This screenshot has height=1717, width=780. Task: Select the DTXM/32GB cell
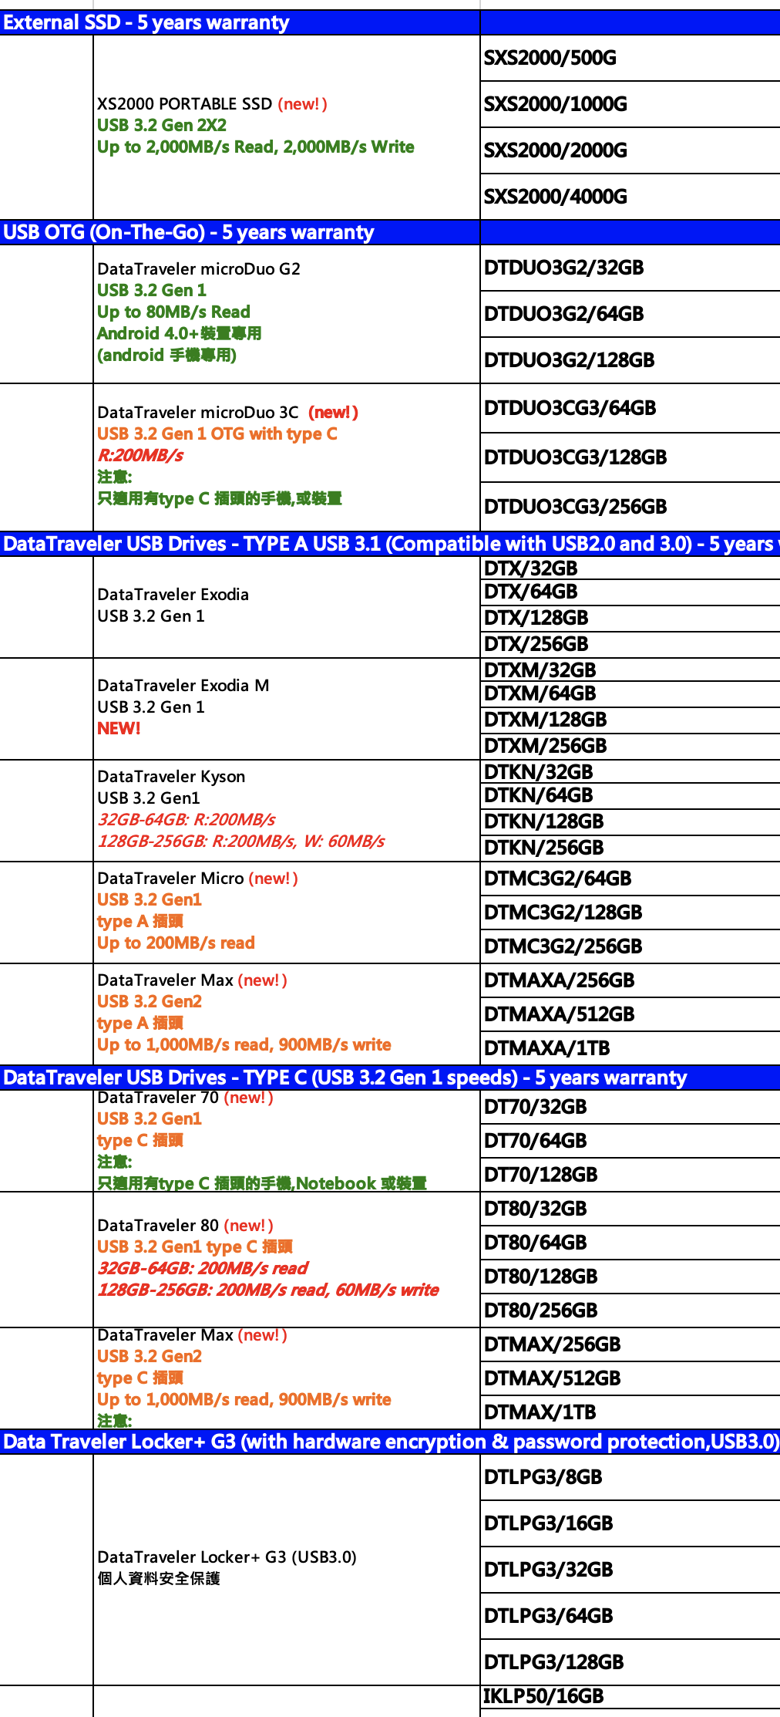point(630,670)
